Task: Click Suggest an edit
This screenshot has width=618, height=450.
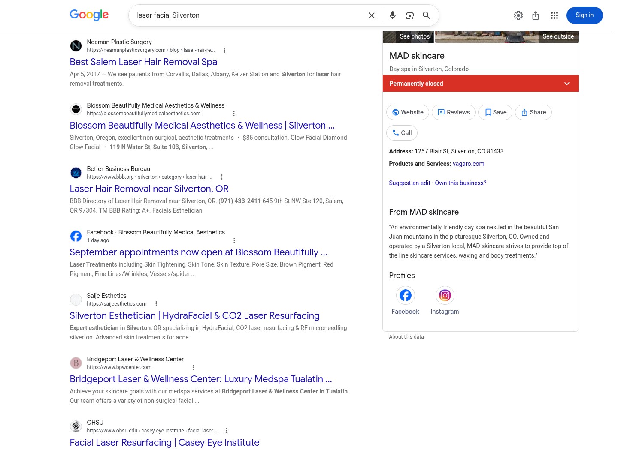Action: pos(410,183)
